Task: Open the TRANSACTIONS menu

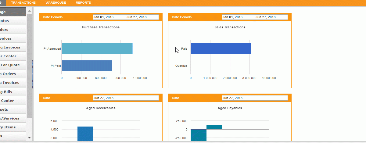Action: click(23, 3)
